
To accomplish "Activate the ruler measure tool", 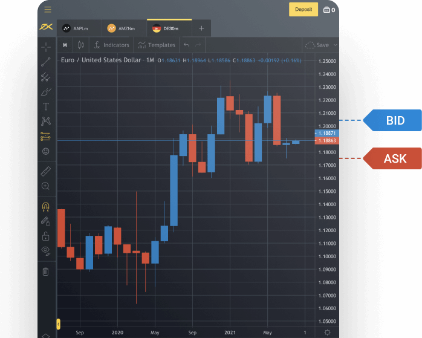I will click(x=46, y=172).
